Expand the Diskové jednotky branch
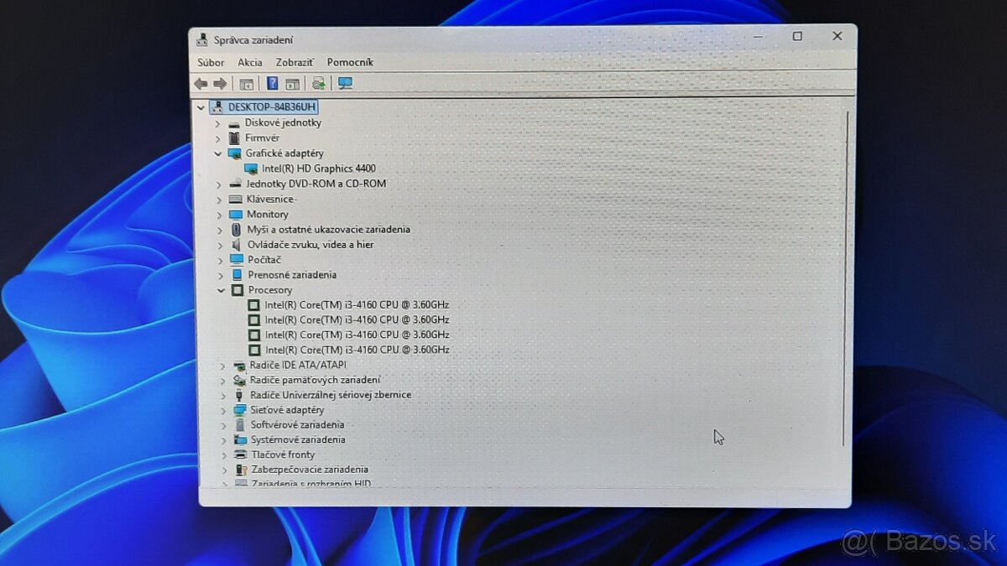This screenshot has width=1007, height=566. tap(219, 122)
